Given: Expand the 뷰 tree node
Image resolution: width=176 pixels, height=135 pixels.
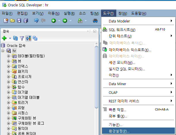Looking at the screenshot, I should [8, 61].
